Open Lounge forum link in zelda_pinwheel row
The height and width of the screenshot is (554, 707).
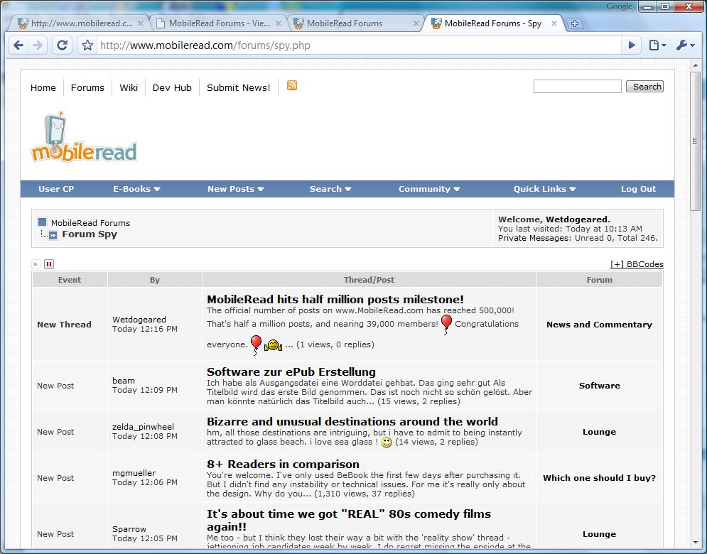[x=599, y=432]
